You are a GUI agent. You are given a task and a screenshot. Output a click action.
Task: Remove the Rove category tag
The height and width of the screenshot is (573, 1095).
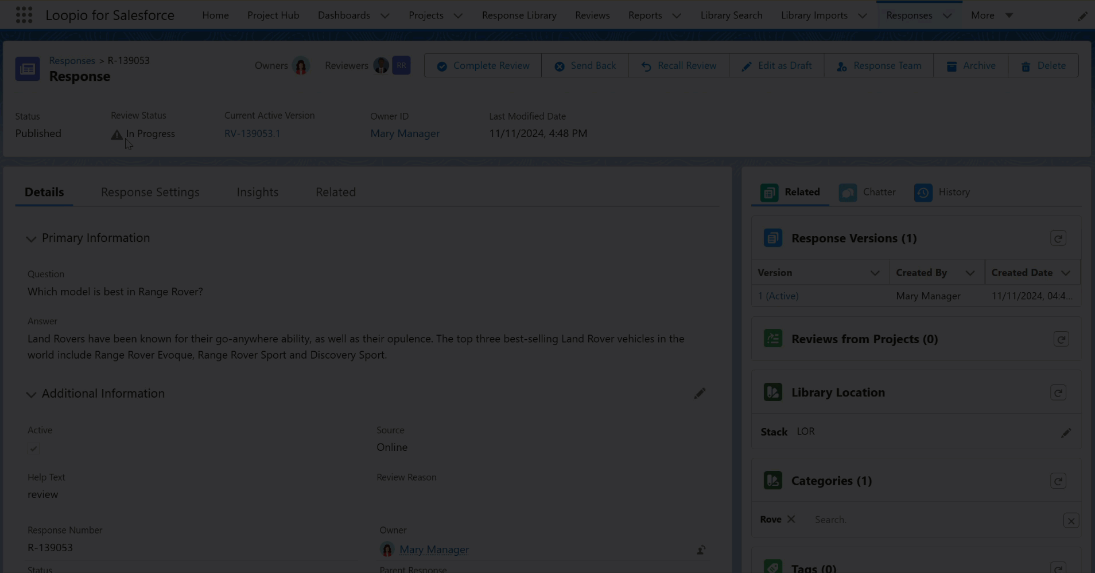pos(791,519)
